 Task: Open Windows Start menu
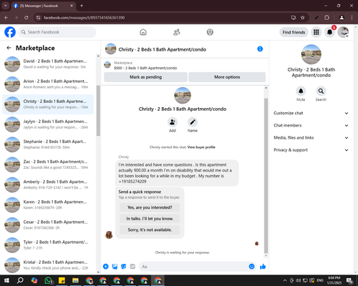click(x=6, y=280)
